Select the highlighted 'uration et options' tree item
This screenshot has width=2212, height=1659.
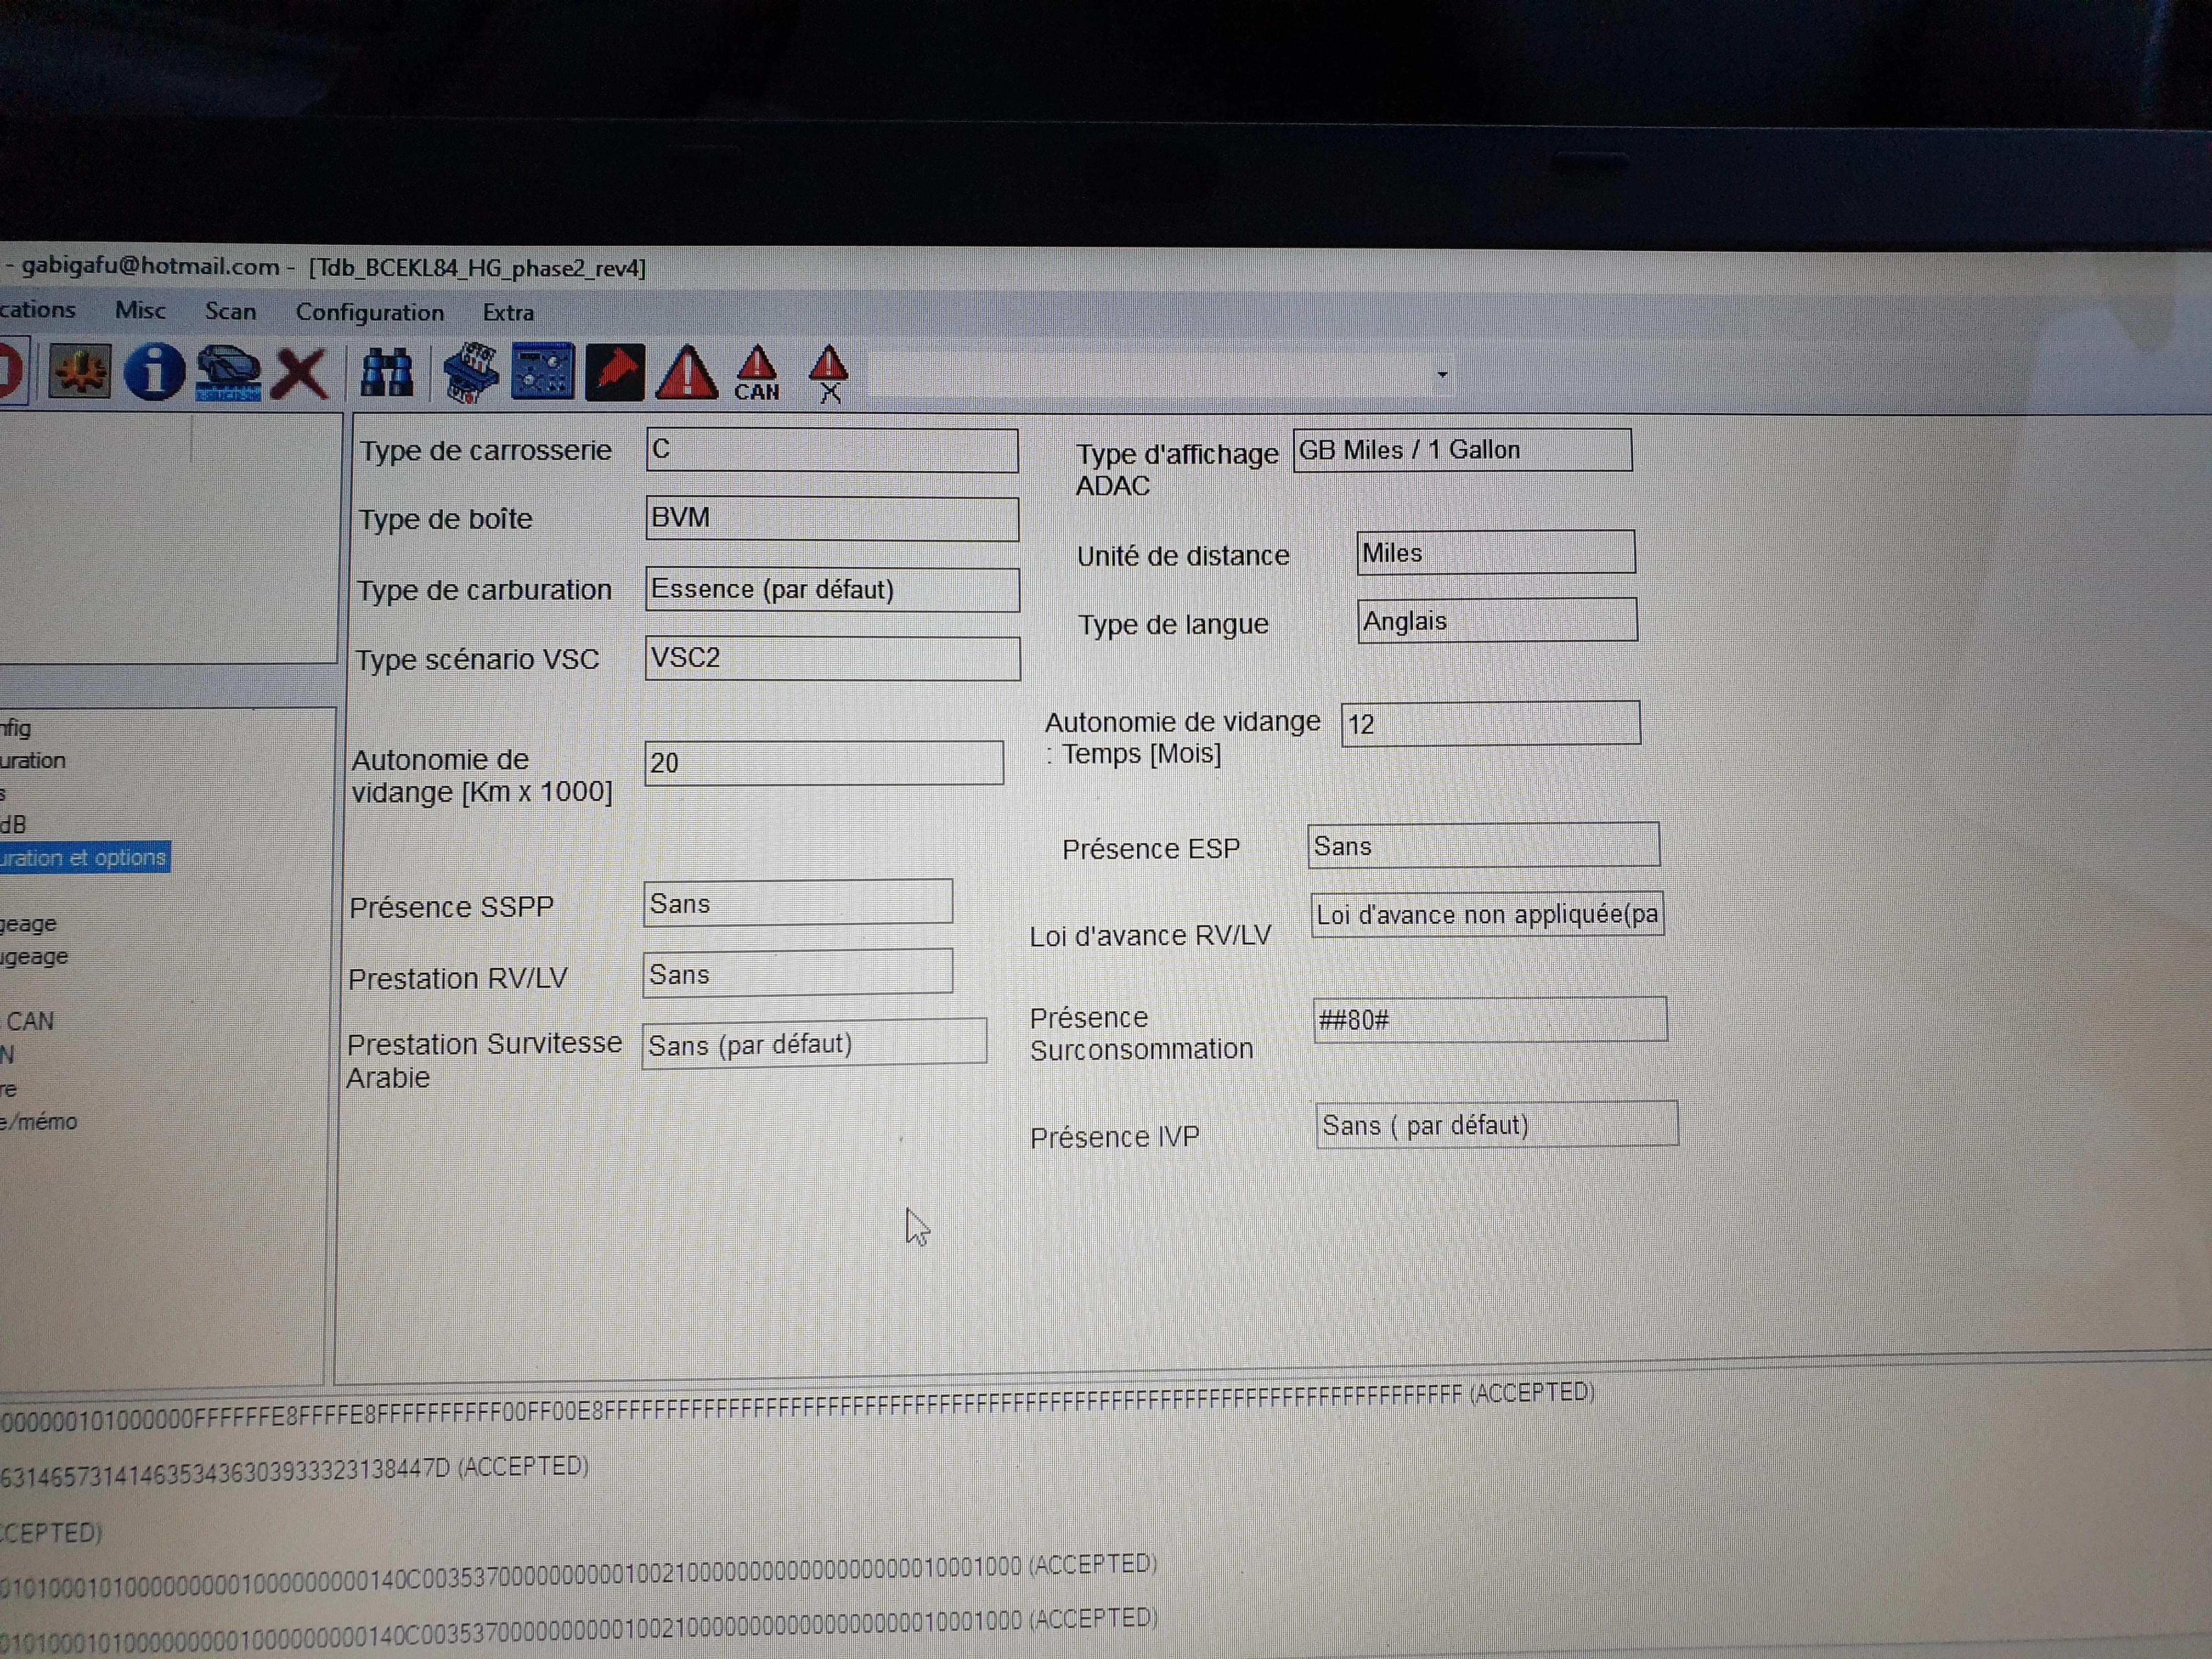click(x=84, y=858)
